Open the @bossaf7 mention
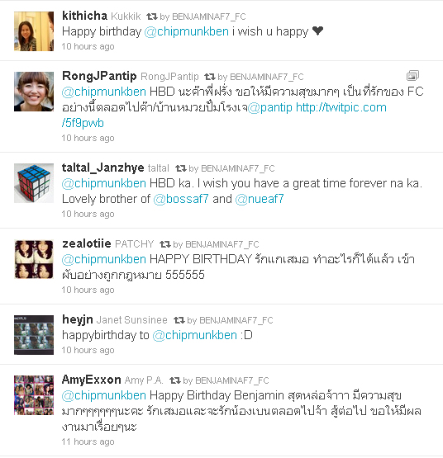 click(181, 199)
